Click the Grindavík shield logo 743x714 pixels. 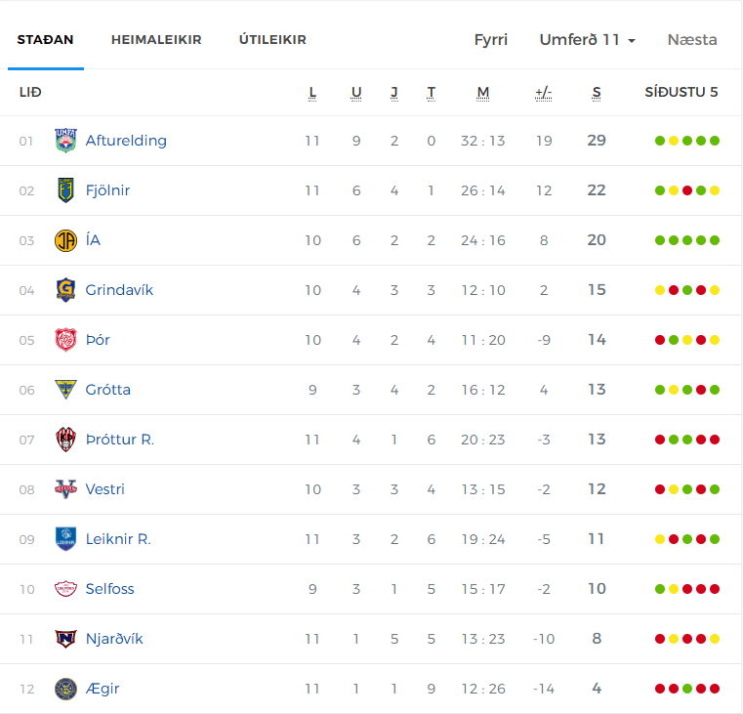[65, 290]
